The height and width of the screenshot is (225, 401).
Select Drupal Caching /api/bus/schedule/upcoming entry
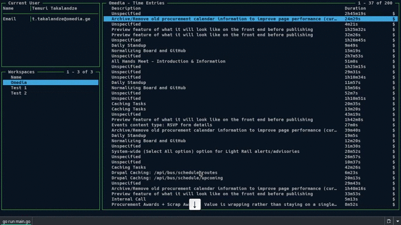point(251,178)
